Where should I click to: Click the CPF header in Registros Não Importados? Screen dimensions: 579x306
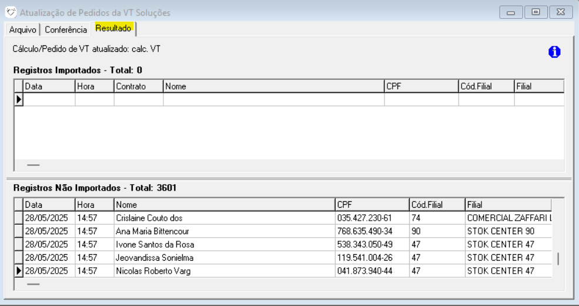pyautogui.click(x=372, y=205)
